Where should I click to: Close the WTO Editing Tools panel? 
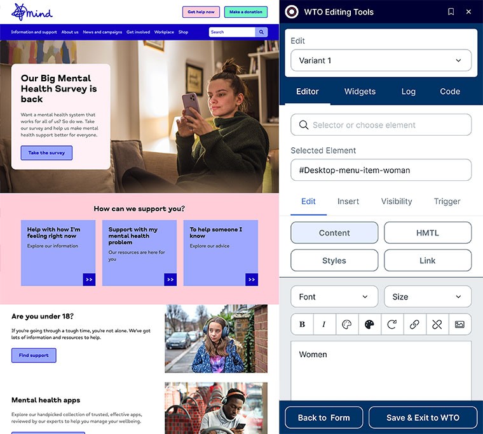[468, 11]
